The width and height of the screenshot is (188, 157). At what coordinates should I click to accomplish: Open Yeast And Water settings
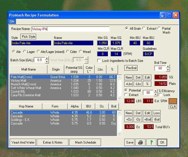pos(23,142)
